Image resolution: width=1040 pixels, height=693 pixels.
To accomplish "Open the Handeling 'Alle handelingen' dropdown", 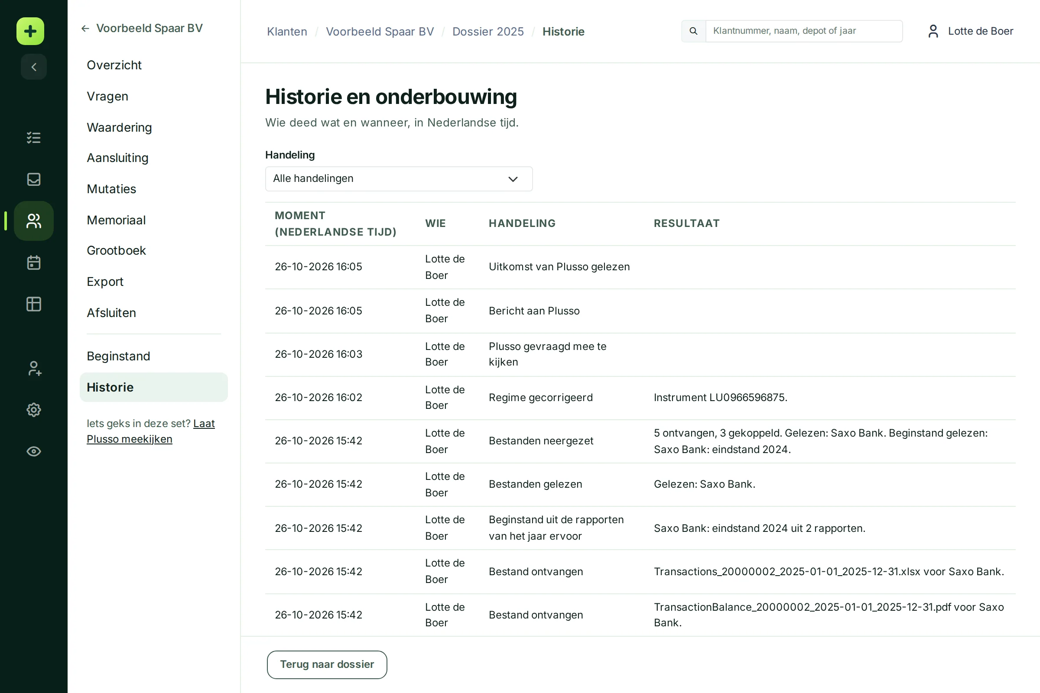I will (399, 178).
